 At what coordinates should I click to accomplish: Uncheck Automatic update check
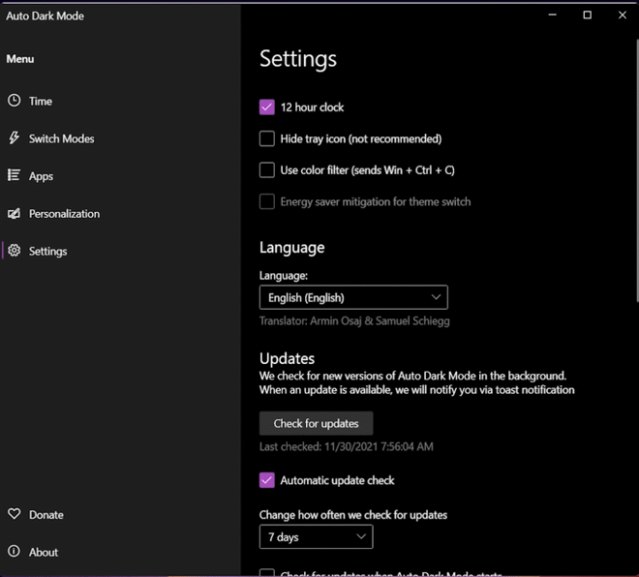tap(267, 480)
